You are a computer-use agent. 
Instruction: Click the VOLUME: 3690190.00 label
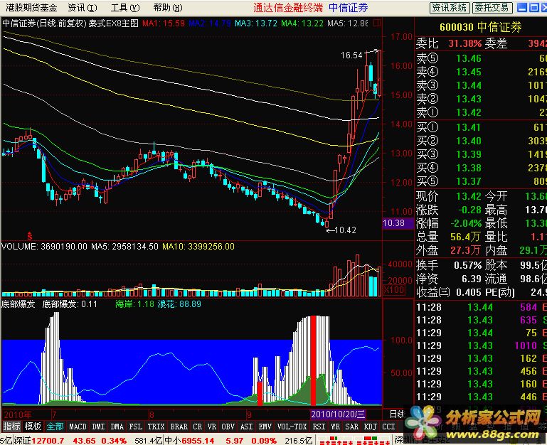click(44, 247)
